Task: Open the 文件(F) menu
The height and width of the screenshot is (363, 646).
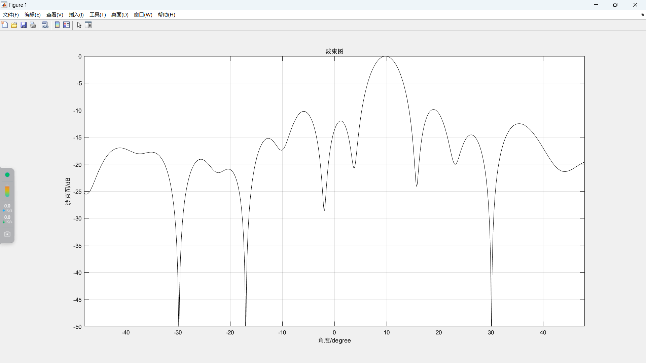Action: pos(11,15)
